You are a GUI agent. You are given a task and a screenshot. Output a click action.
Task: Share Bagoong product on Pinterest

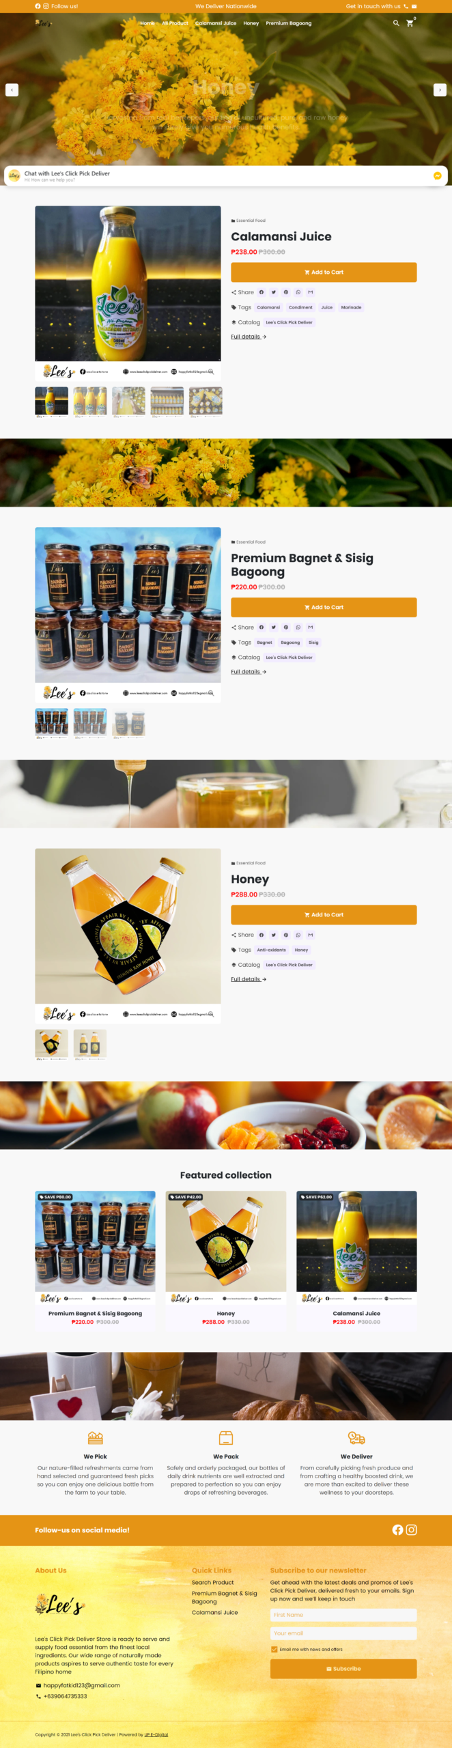pos(286,627)
